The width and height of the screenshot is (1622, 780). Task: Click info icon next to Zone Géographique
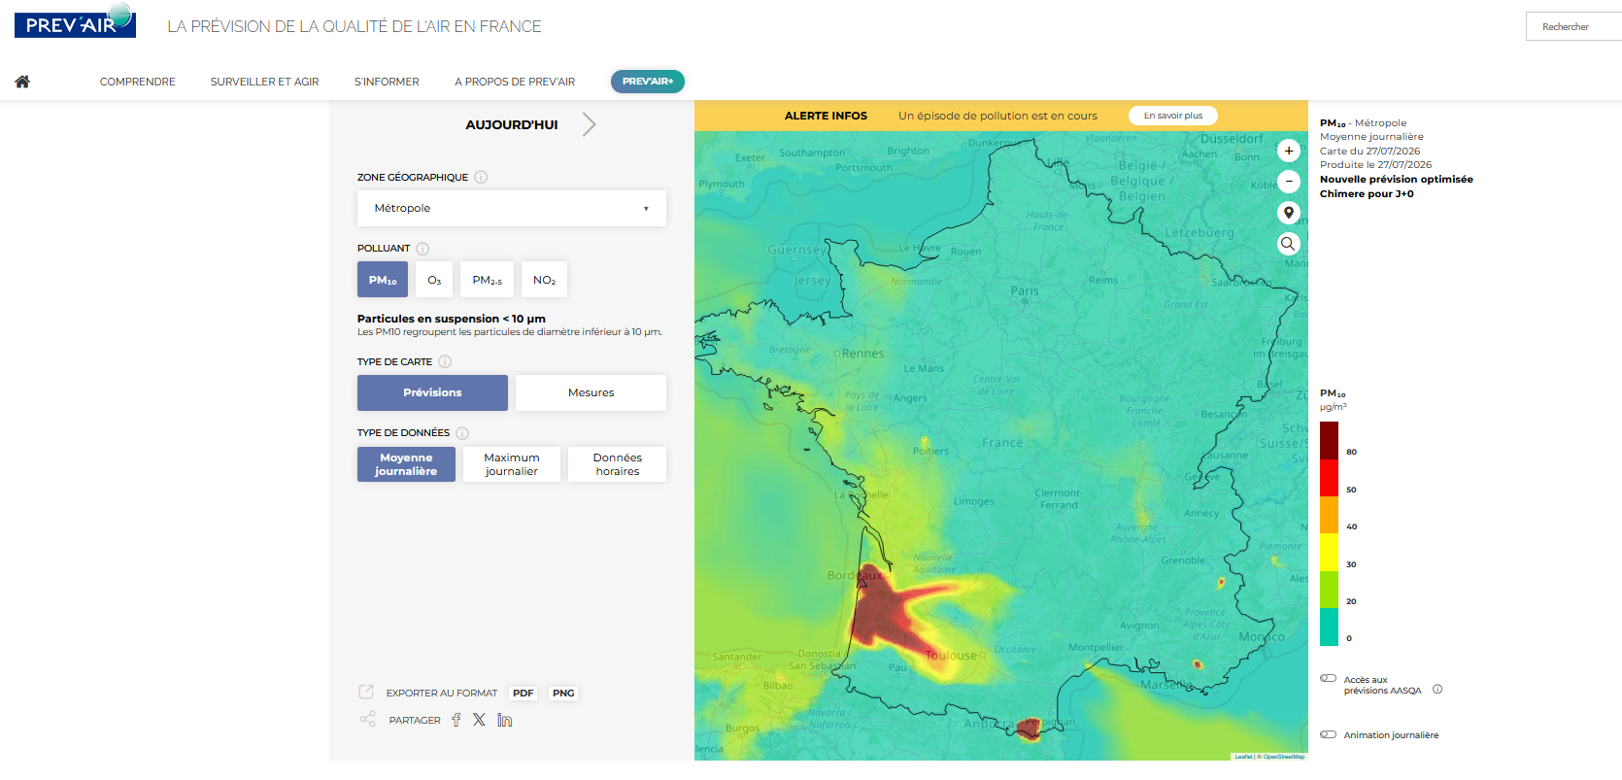click(481, 177)
